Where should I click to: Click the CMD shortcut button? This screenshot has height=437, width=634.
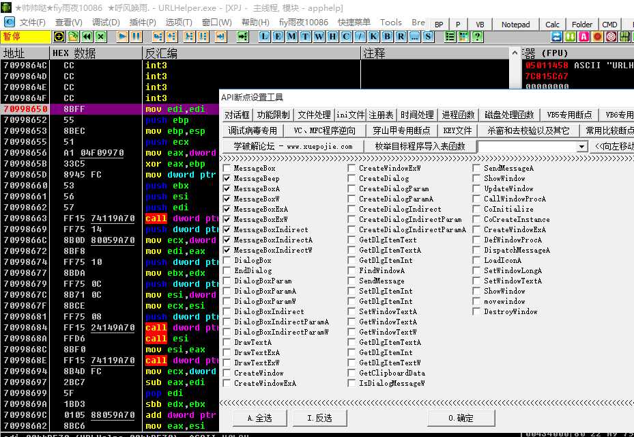[x=609, y=25]
